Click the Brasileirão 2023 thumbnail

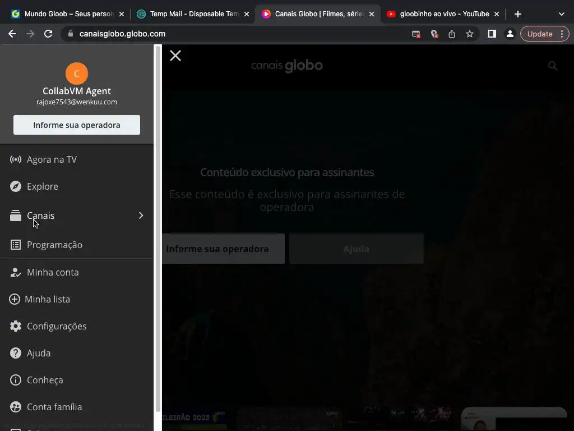(196, 419)
